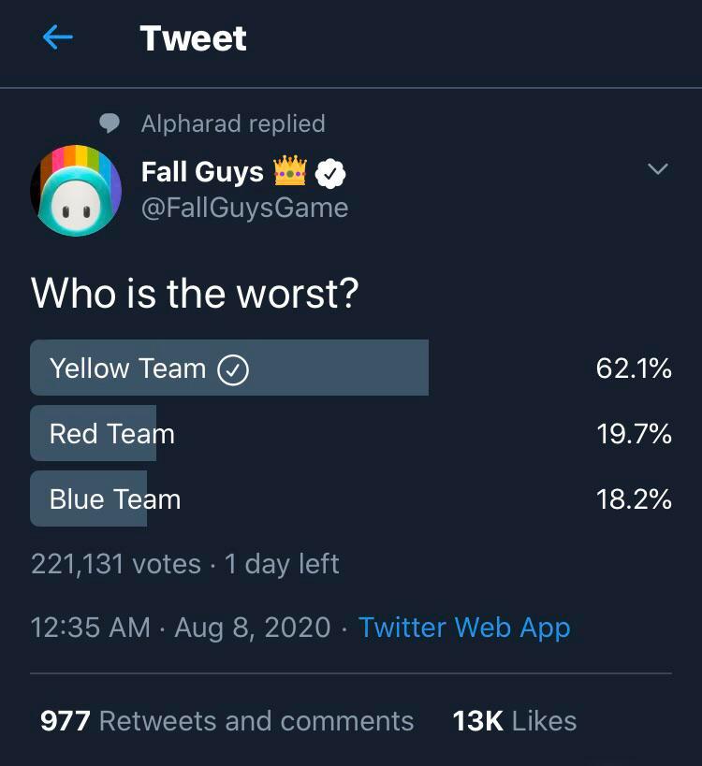Image resolution: width=702 pixels, height=766 pixels.
Task: Select the Blue Team poll option
Action: 114,499
